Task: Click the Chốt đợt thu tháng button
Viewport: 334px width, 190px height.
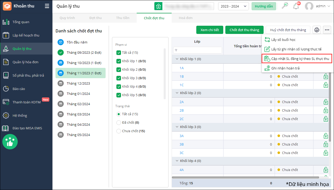Action: point(244,30)
